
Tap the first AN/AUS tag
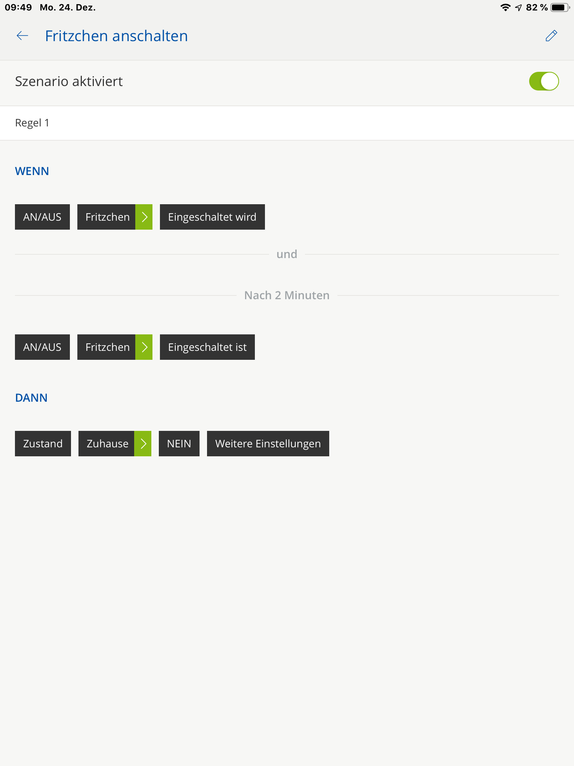click(x=42, y=217)
